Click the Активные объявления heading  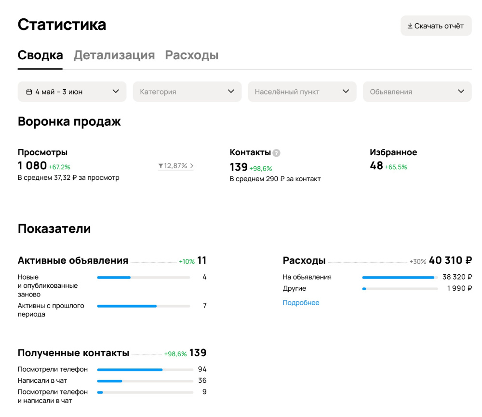click(x=73, y=260)
